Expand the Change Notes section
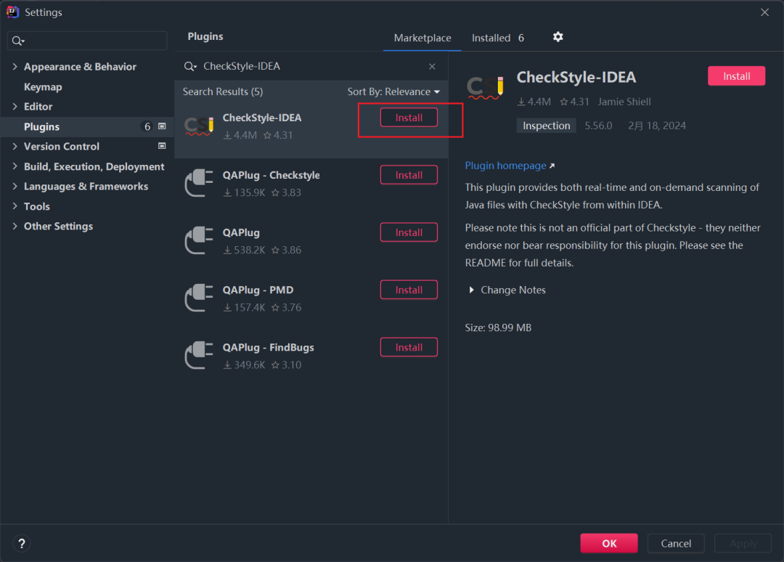784x562 pixels. [x=471, y=290]
